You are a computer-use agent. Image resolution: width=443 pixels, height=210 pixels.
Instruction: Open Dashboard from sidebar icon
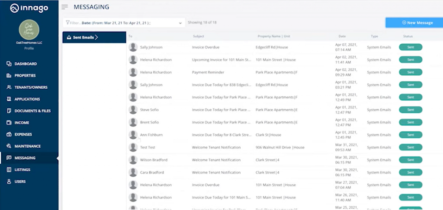tap(9, 64)
